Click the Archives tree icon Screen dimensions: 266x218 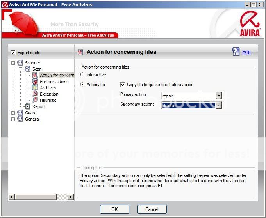(x=35, y=88)
